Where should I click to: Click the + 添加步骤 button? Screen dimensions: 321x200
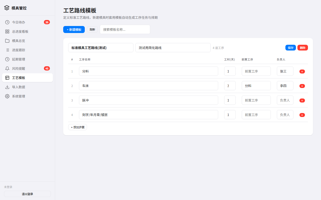[x=77, y=127]
